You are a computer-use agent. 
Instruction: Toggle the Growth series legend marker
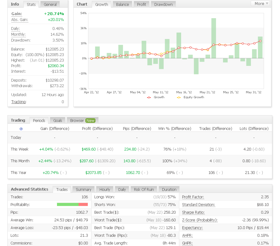[x=149, y=97]
